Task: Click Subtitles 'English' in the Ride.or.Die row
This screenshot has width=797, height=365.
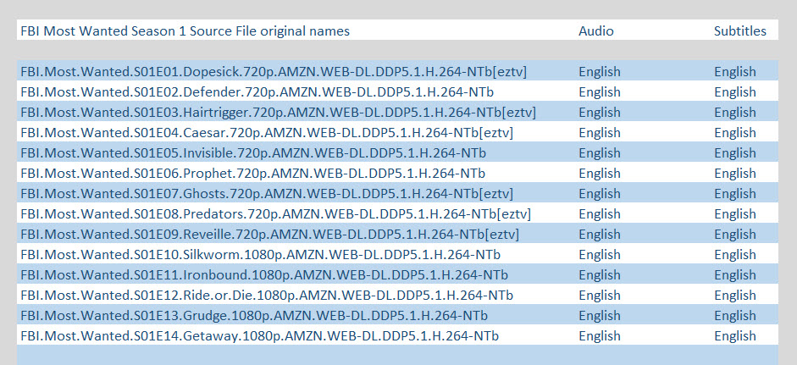Action: (735, 296)
